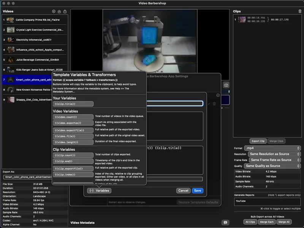
Task: Click the pencil edit icon in settings dialog
Action: [209, 104]
